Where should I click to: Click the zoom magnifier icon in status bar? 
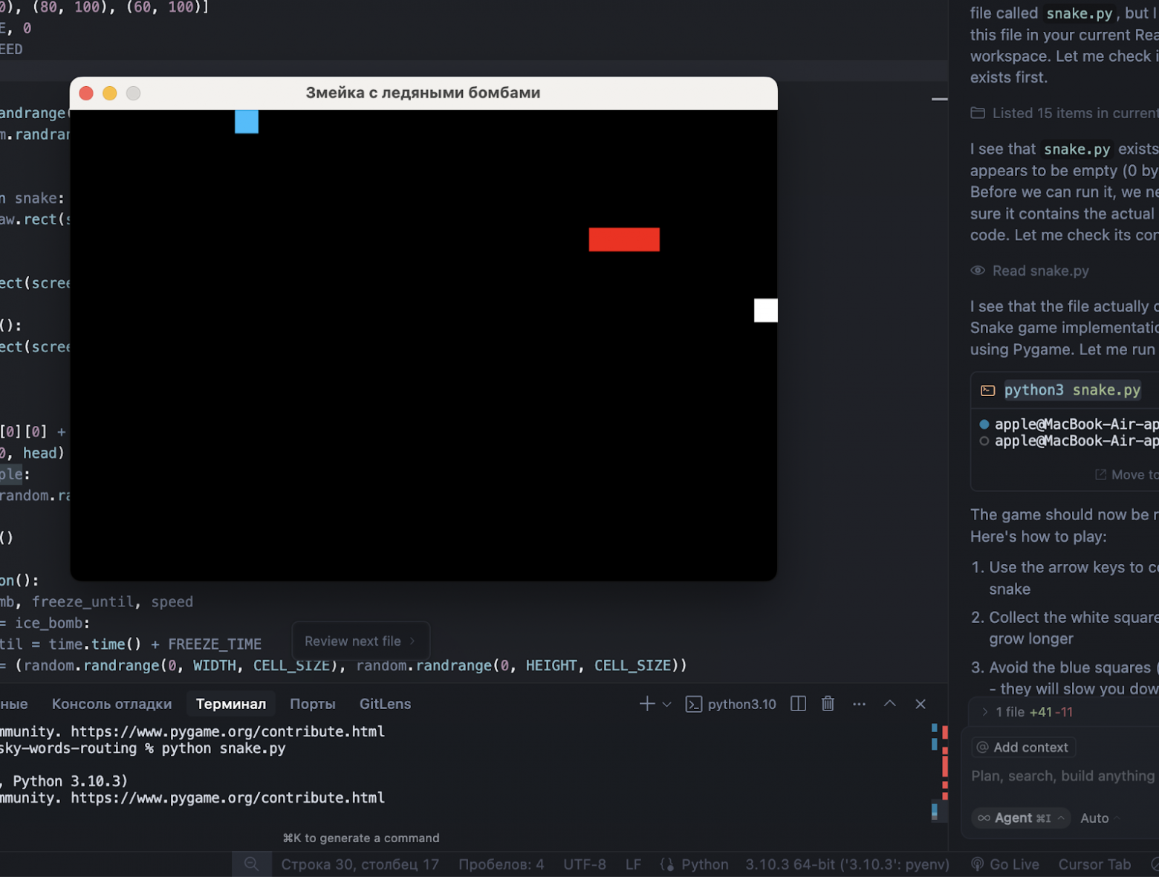click(x=251, y=864)
